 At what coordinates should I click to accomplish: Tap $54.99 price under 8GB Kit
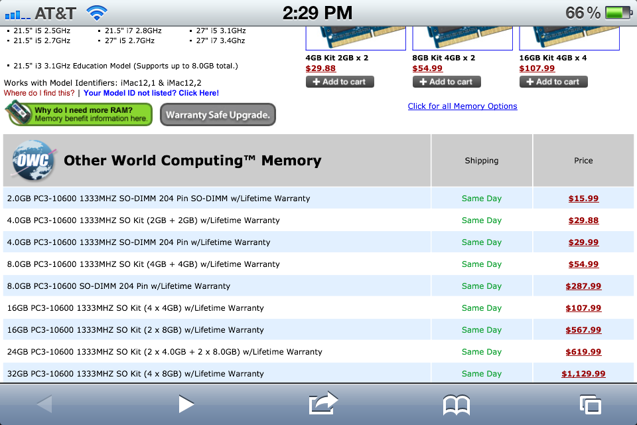pyautogui.click(x=427, y=68)
